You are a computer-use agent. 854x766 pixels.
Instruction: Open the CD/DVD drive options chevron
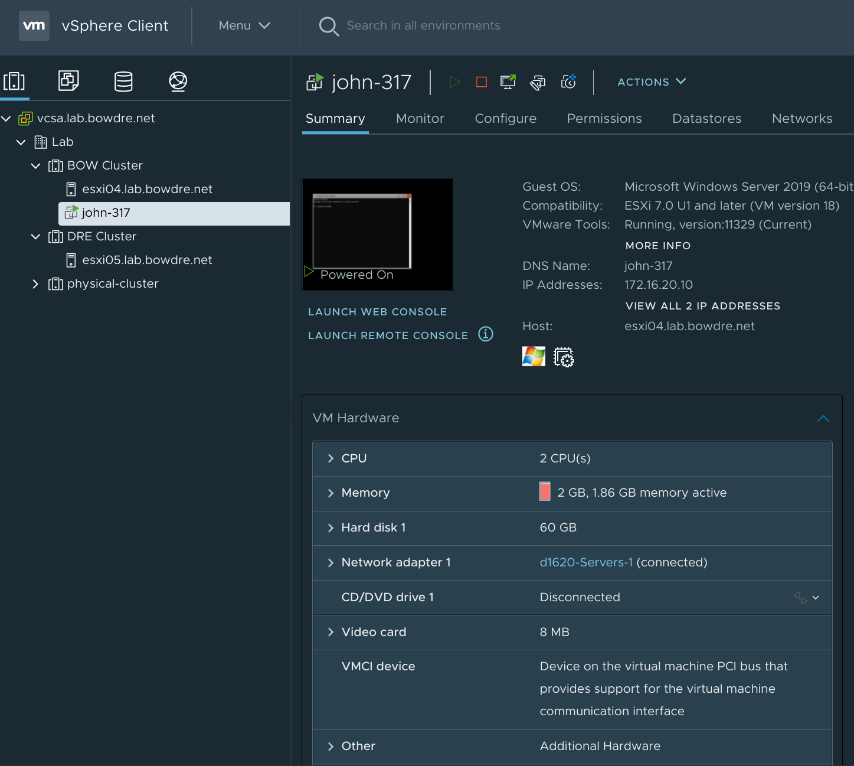pyautogui.click(x=816, y=598)
